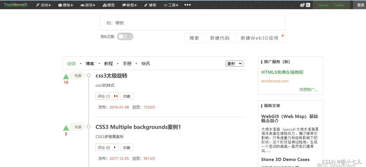Viewport: 366px width, 167px height.
Task: Open the 最新 sort dropdown
Action: point(234,63)
